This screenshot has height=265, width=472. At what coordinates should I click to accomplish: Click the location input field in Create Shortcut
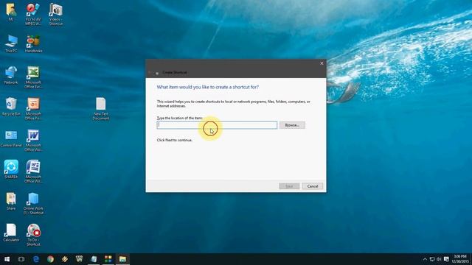tap(217, 125)
